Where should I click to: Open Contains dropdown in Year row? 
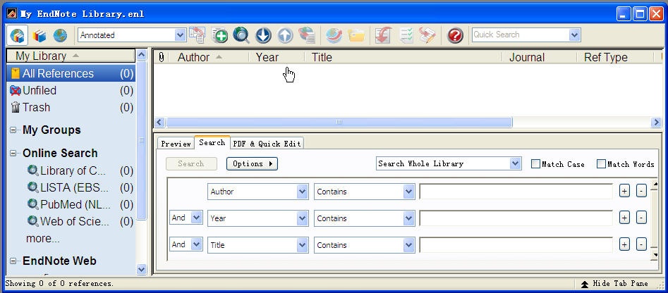tap(408, 218)
